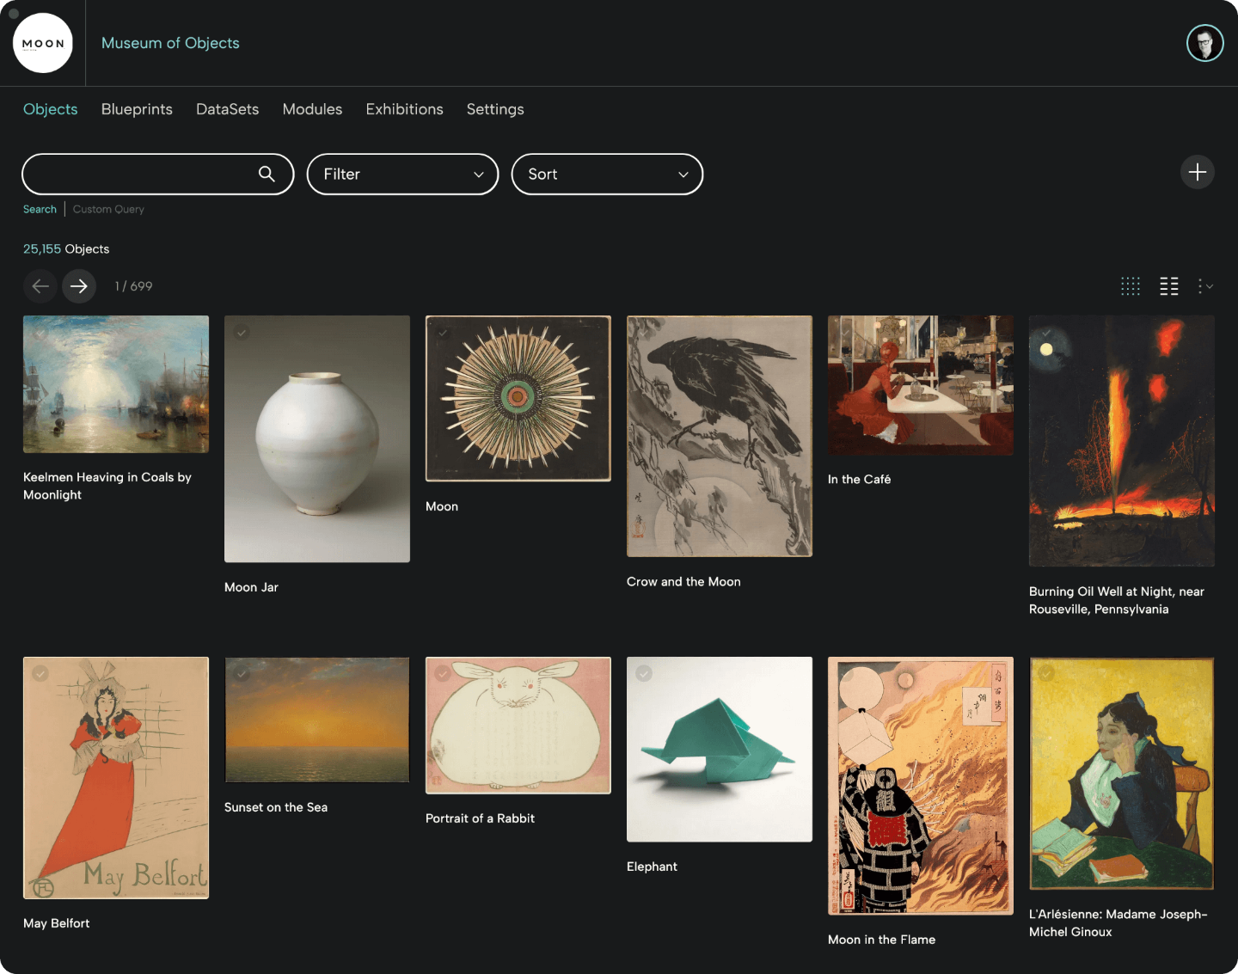
Task: Click the 'Portrait of a Rabbit' title
Action: click(480, 818)
